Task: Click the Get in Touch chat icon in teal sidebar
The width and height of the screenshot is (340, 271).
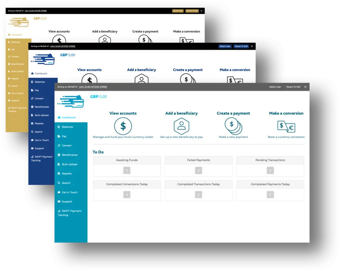Action: tap(59, 192)
